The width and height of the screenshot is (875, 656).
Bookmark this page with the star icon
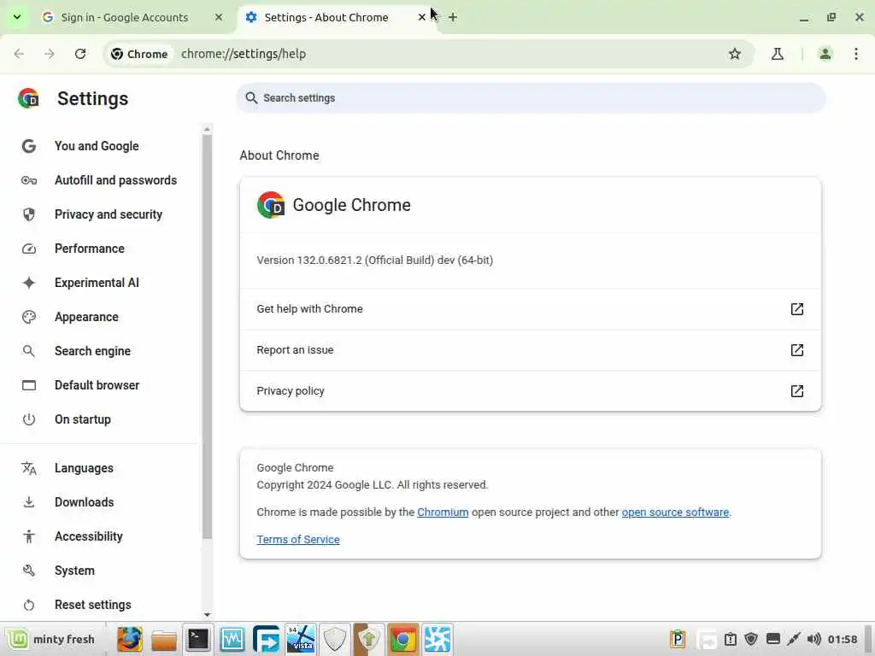pyautogui.click(x=735, y=54)
